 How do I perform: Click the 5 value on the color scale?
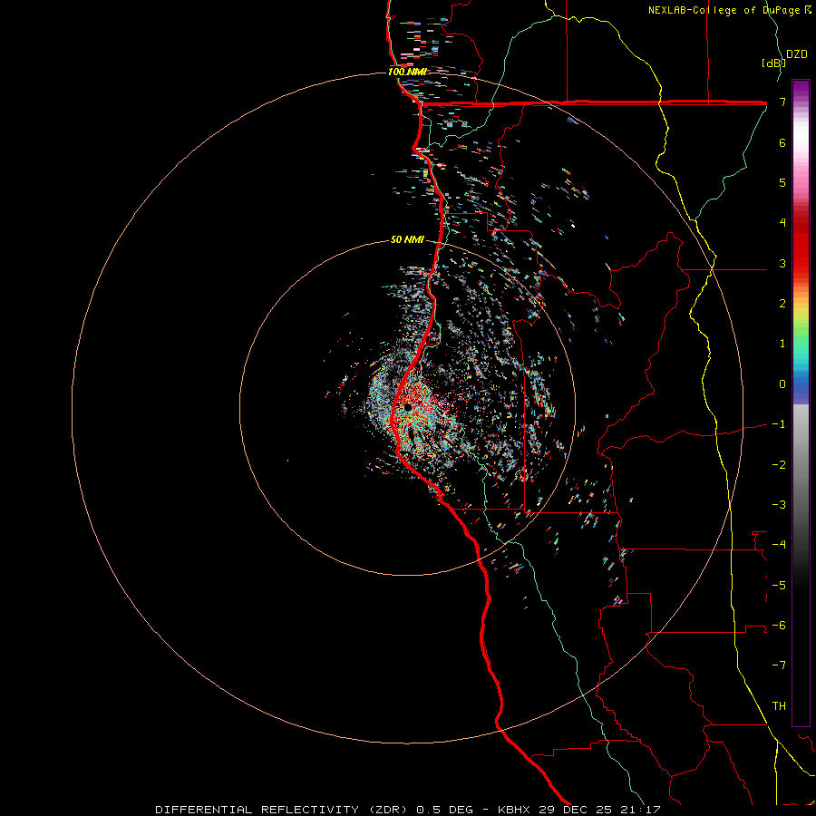pos(782,182)
